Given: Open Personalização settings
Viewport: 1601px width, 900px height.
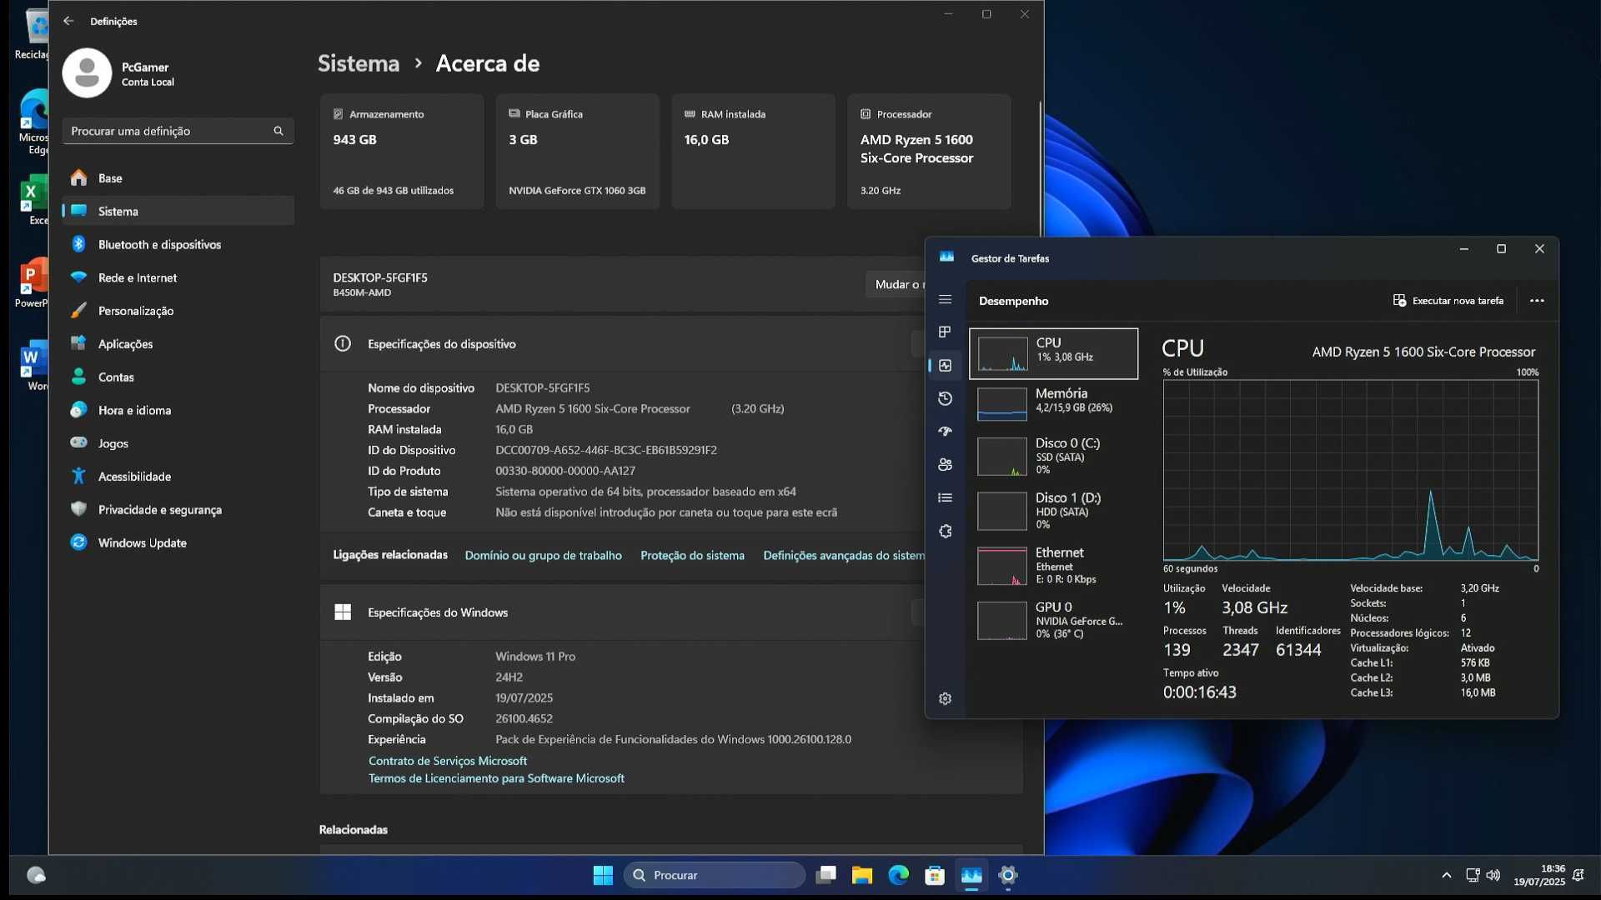Looking at the screenshot, I should (178, 311).
